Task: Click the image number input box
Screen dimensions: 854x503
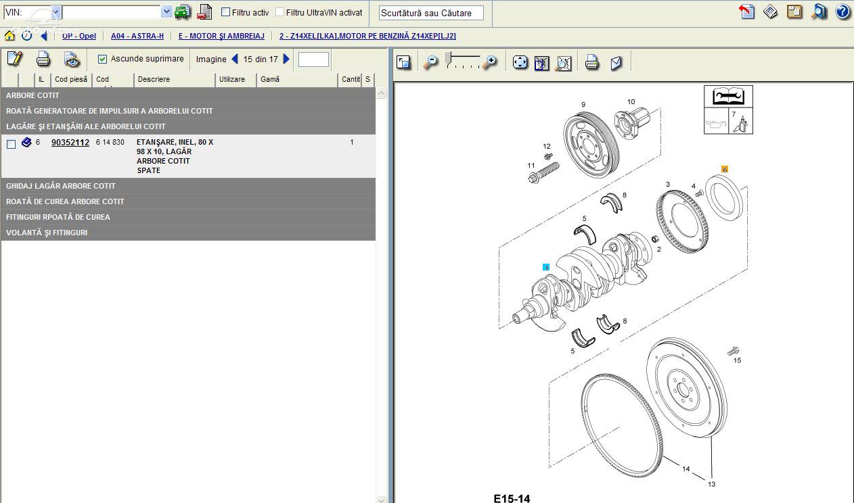Action: pyautogui.click(x=313, y=59)
